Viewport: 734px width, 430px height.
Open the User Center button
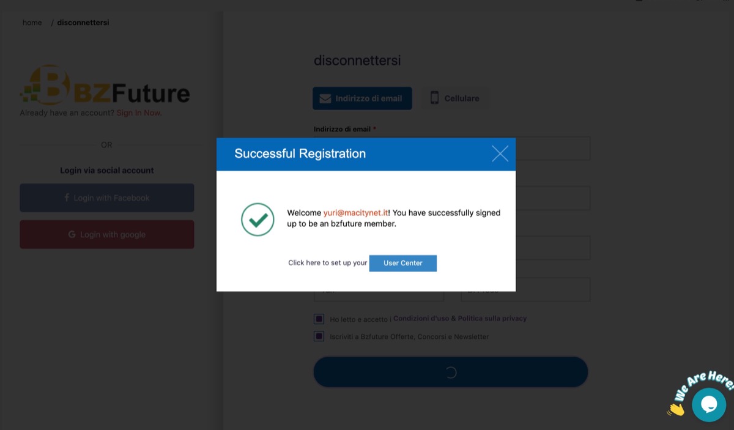(x=402, y=263)
